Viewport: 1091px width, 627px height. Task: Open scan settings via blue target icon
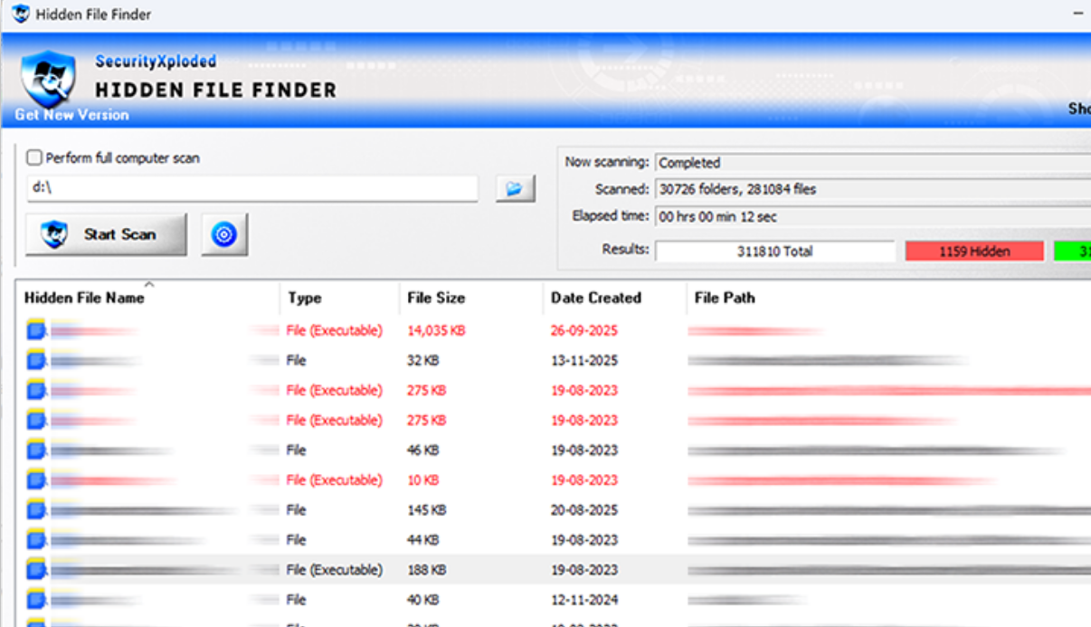pos(223,233)
